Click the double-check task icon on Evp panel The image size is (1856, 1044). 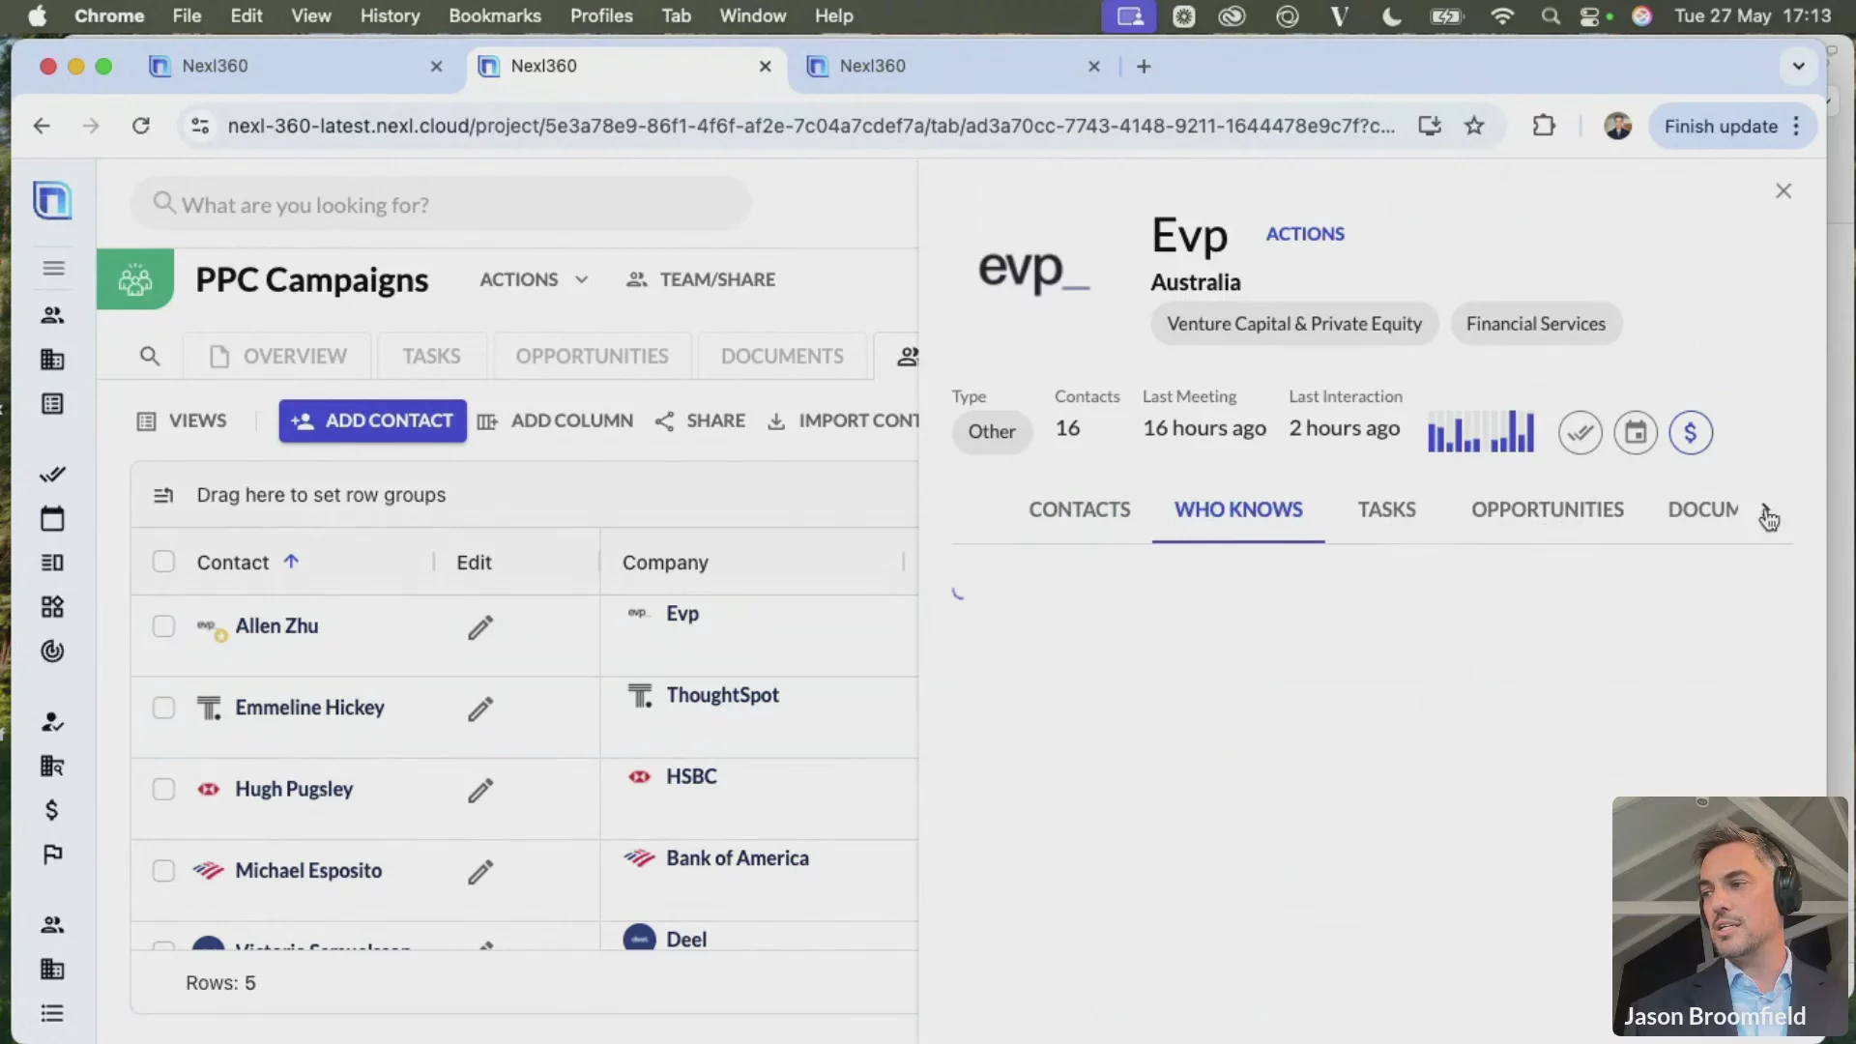point(1580,432)
